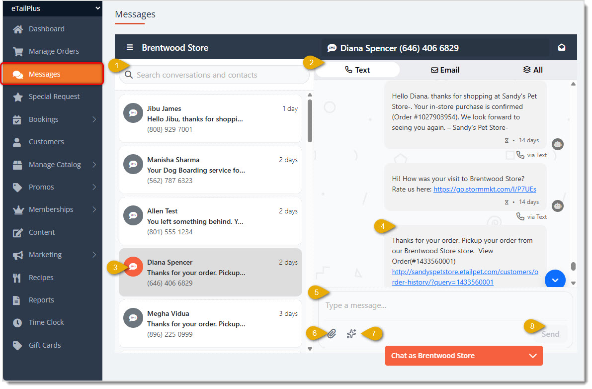Image resolution: width=592 pixels, height=389 pixels.
Task: Open the Dashboard home icon
Action: (x=18, y=29)
